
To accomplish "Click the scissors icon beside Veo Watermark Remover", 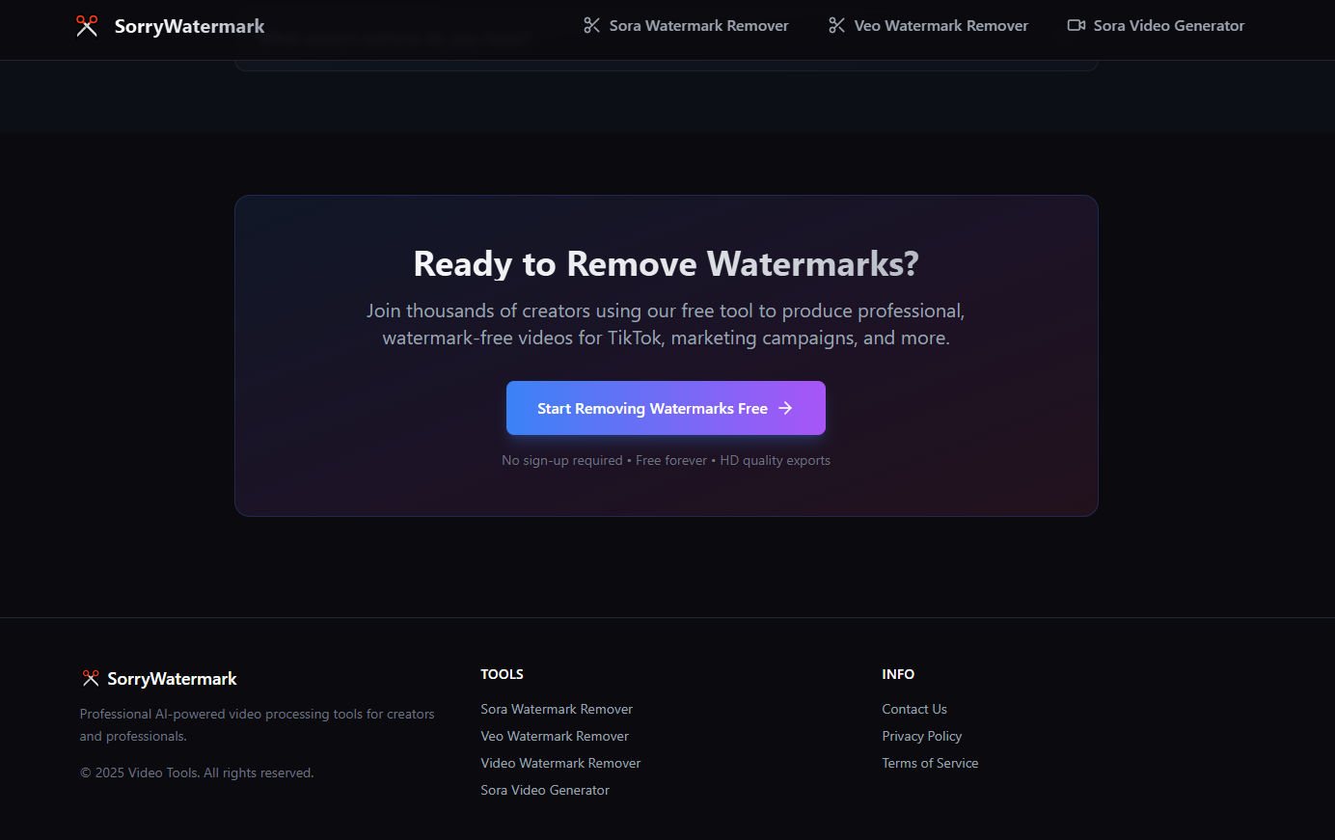I will [x=835, y=25].
